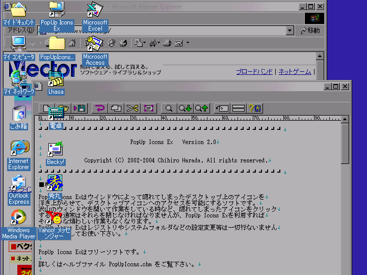Open the Microsoft Excel shortcut icon
The height and width of the screenshot is (275, 367).
[95, 16]
